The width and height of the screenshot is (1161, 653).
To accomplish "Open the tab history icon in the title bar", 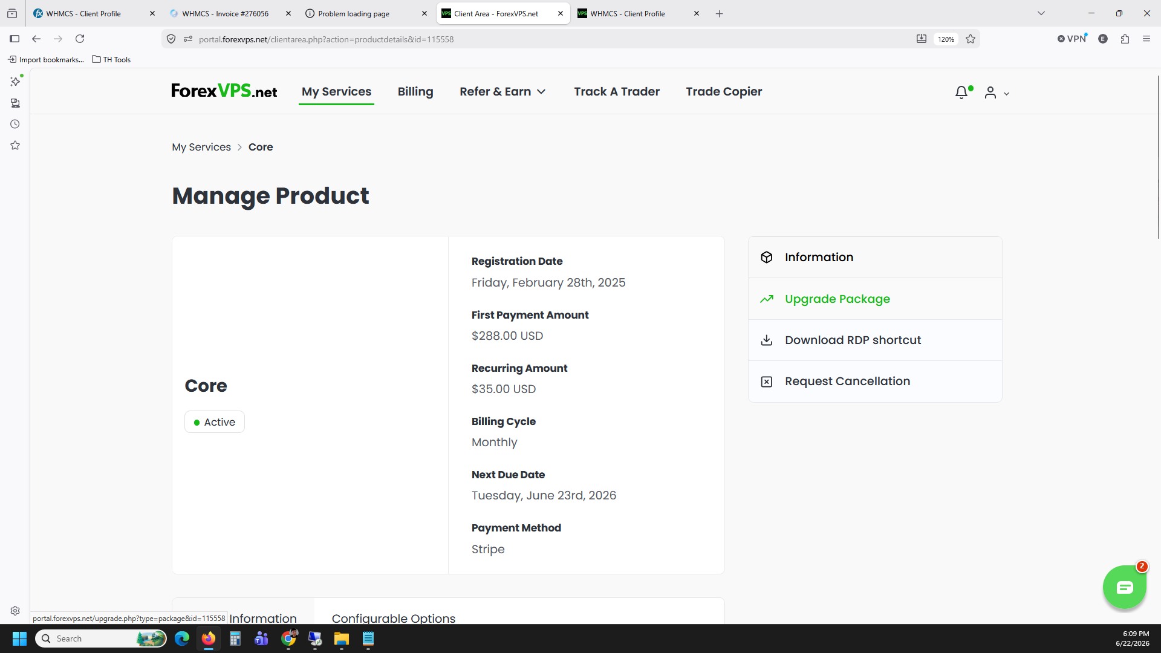I will click(x=11, y=13).
